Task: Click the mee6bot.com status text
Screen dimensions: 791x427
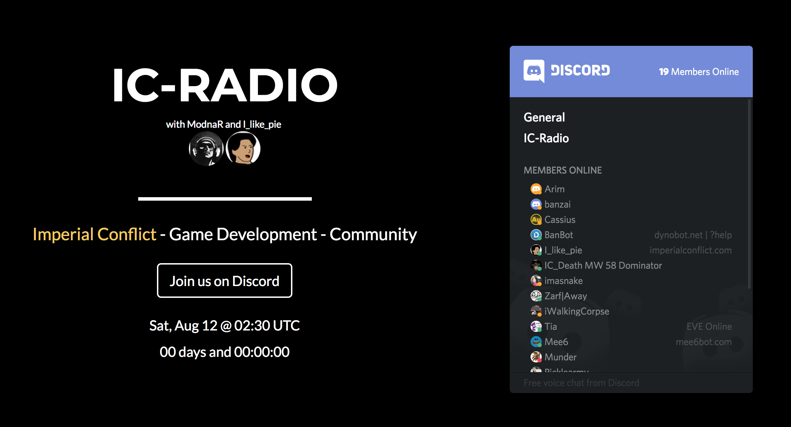Action: pyautogui.click(x=704, y=342)
